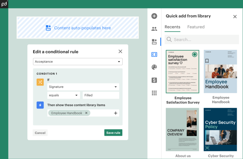Screen dimensions: 243x159
Task: Click the Cancel button
Action: [x=40, y=133]
